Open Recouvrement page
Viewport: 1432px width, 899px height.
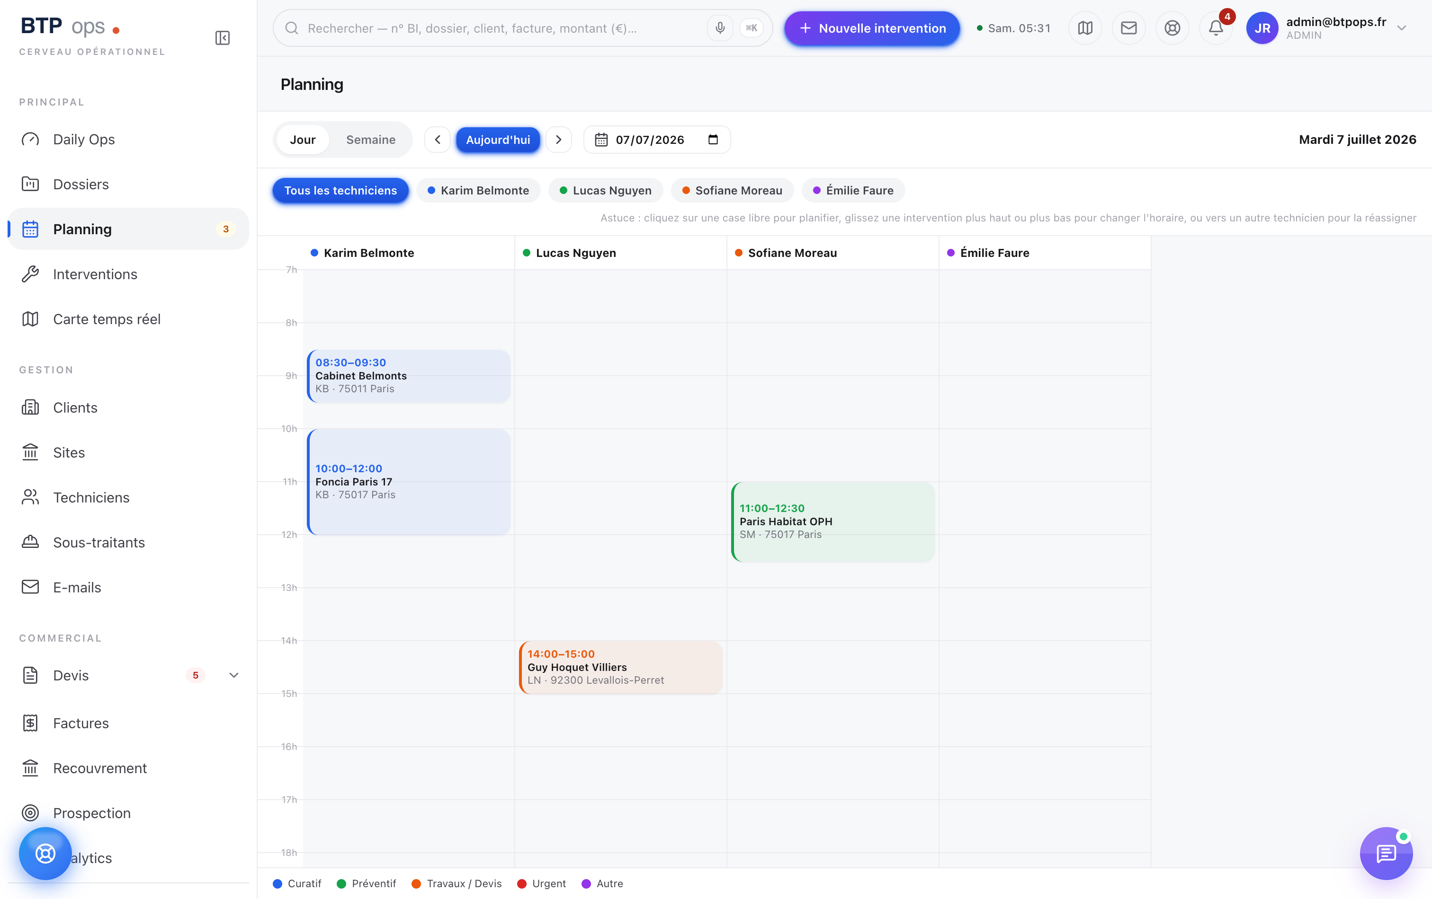coord(128,768)
